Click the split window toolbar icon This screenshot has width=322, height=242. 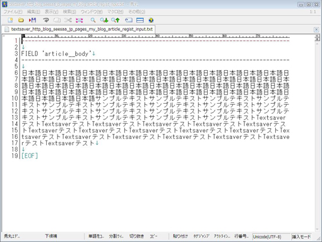[140, 20]
